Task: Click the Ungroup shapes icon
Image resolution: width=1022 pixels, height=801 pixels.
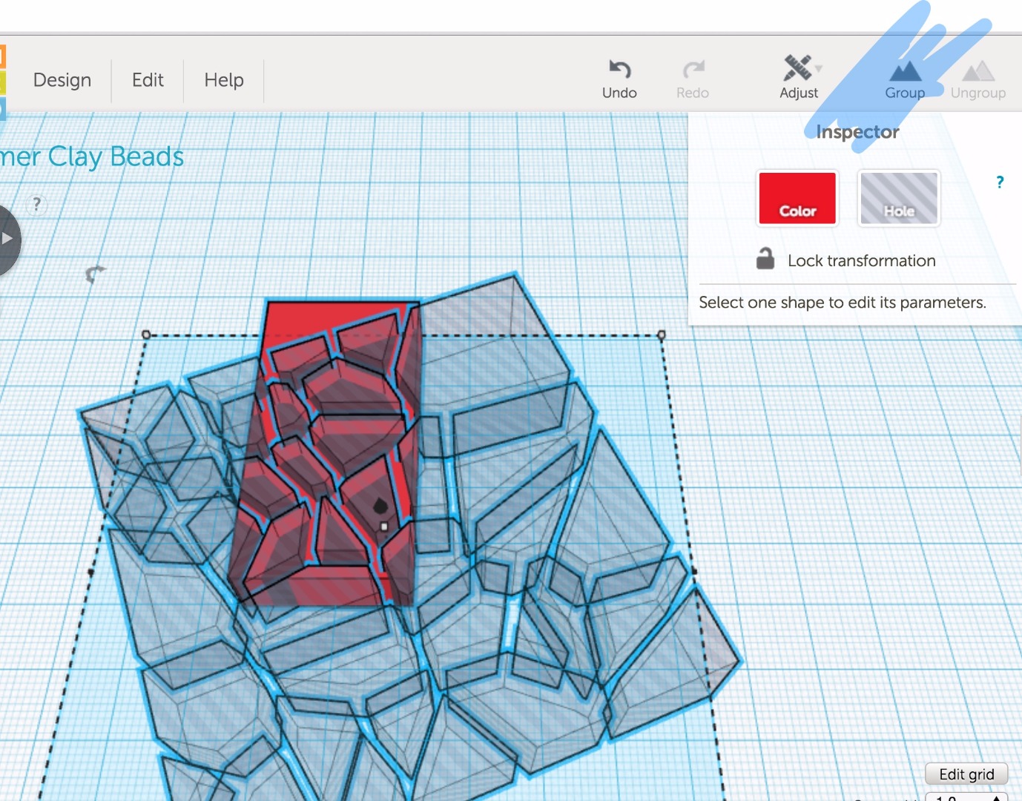Action: [978, 70]
